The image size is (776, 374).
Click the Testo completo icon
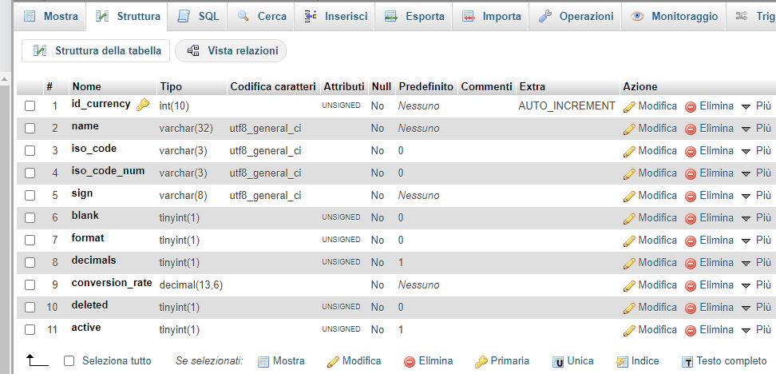pyautogui.click(x=687, y=361)
